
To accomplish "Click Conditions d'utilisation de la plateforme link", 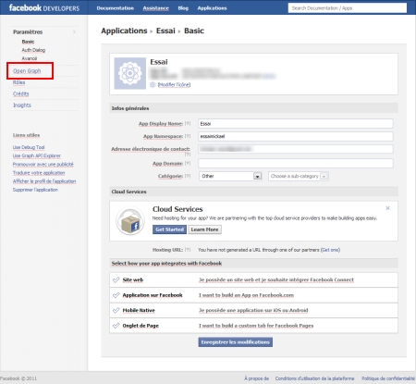I will pos(314,378).
